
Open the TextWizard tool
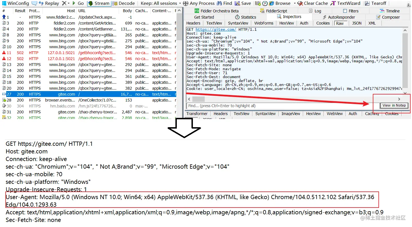345,3
